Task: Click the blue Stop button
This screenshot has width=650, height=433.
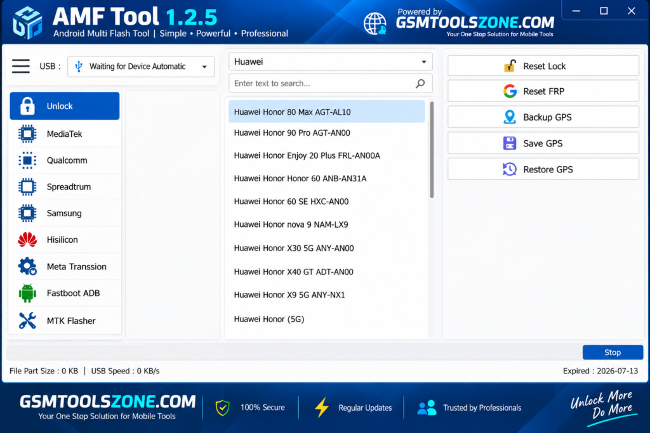Action: 613,352
